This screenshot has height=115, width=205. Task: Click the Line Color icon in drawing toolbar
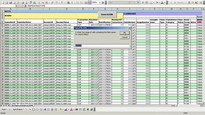click(66, 109)
